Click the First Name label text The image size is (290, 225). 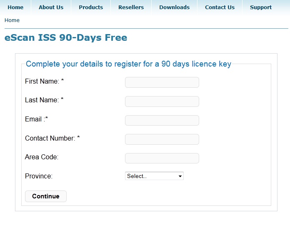(45, 81)
